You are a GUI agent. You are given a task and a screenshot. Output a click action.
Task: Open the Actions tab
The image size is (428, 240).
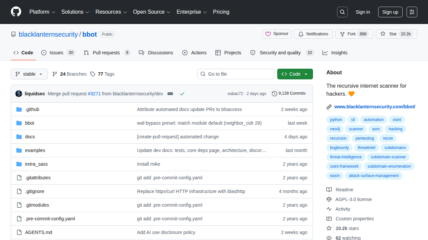[x=194, y=53]
